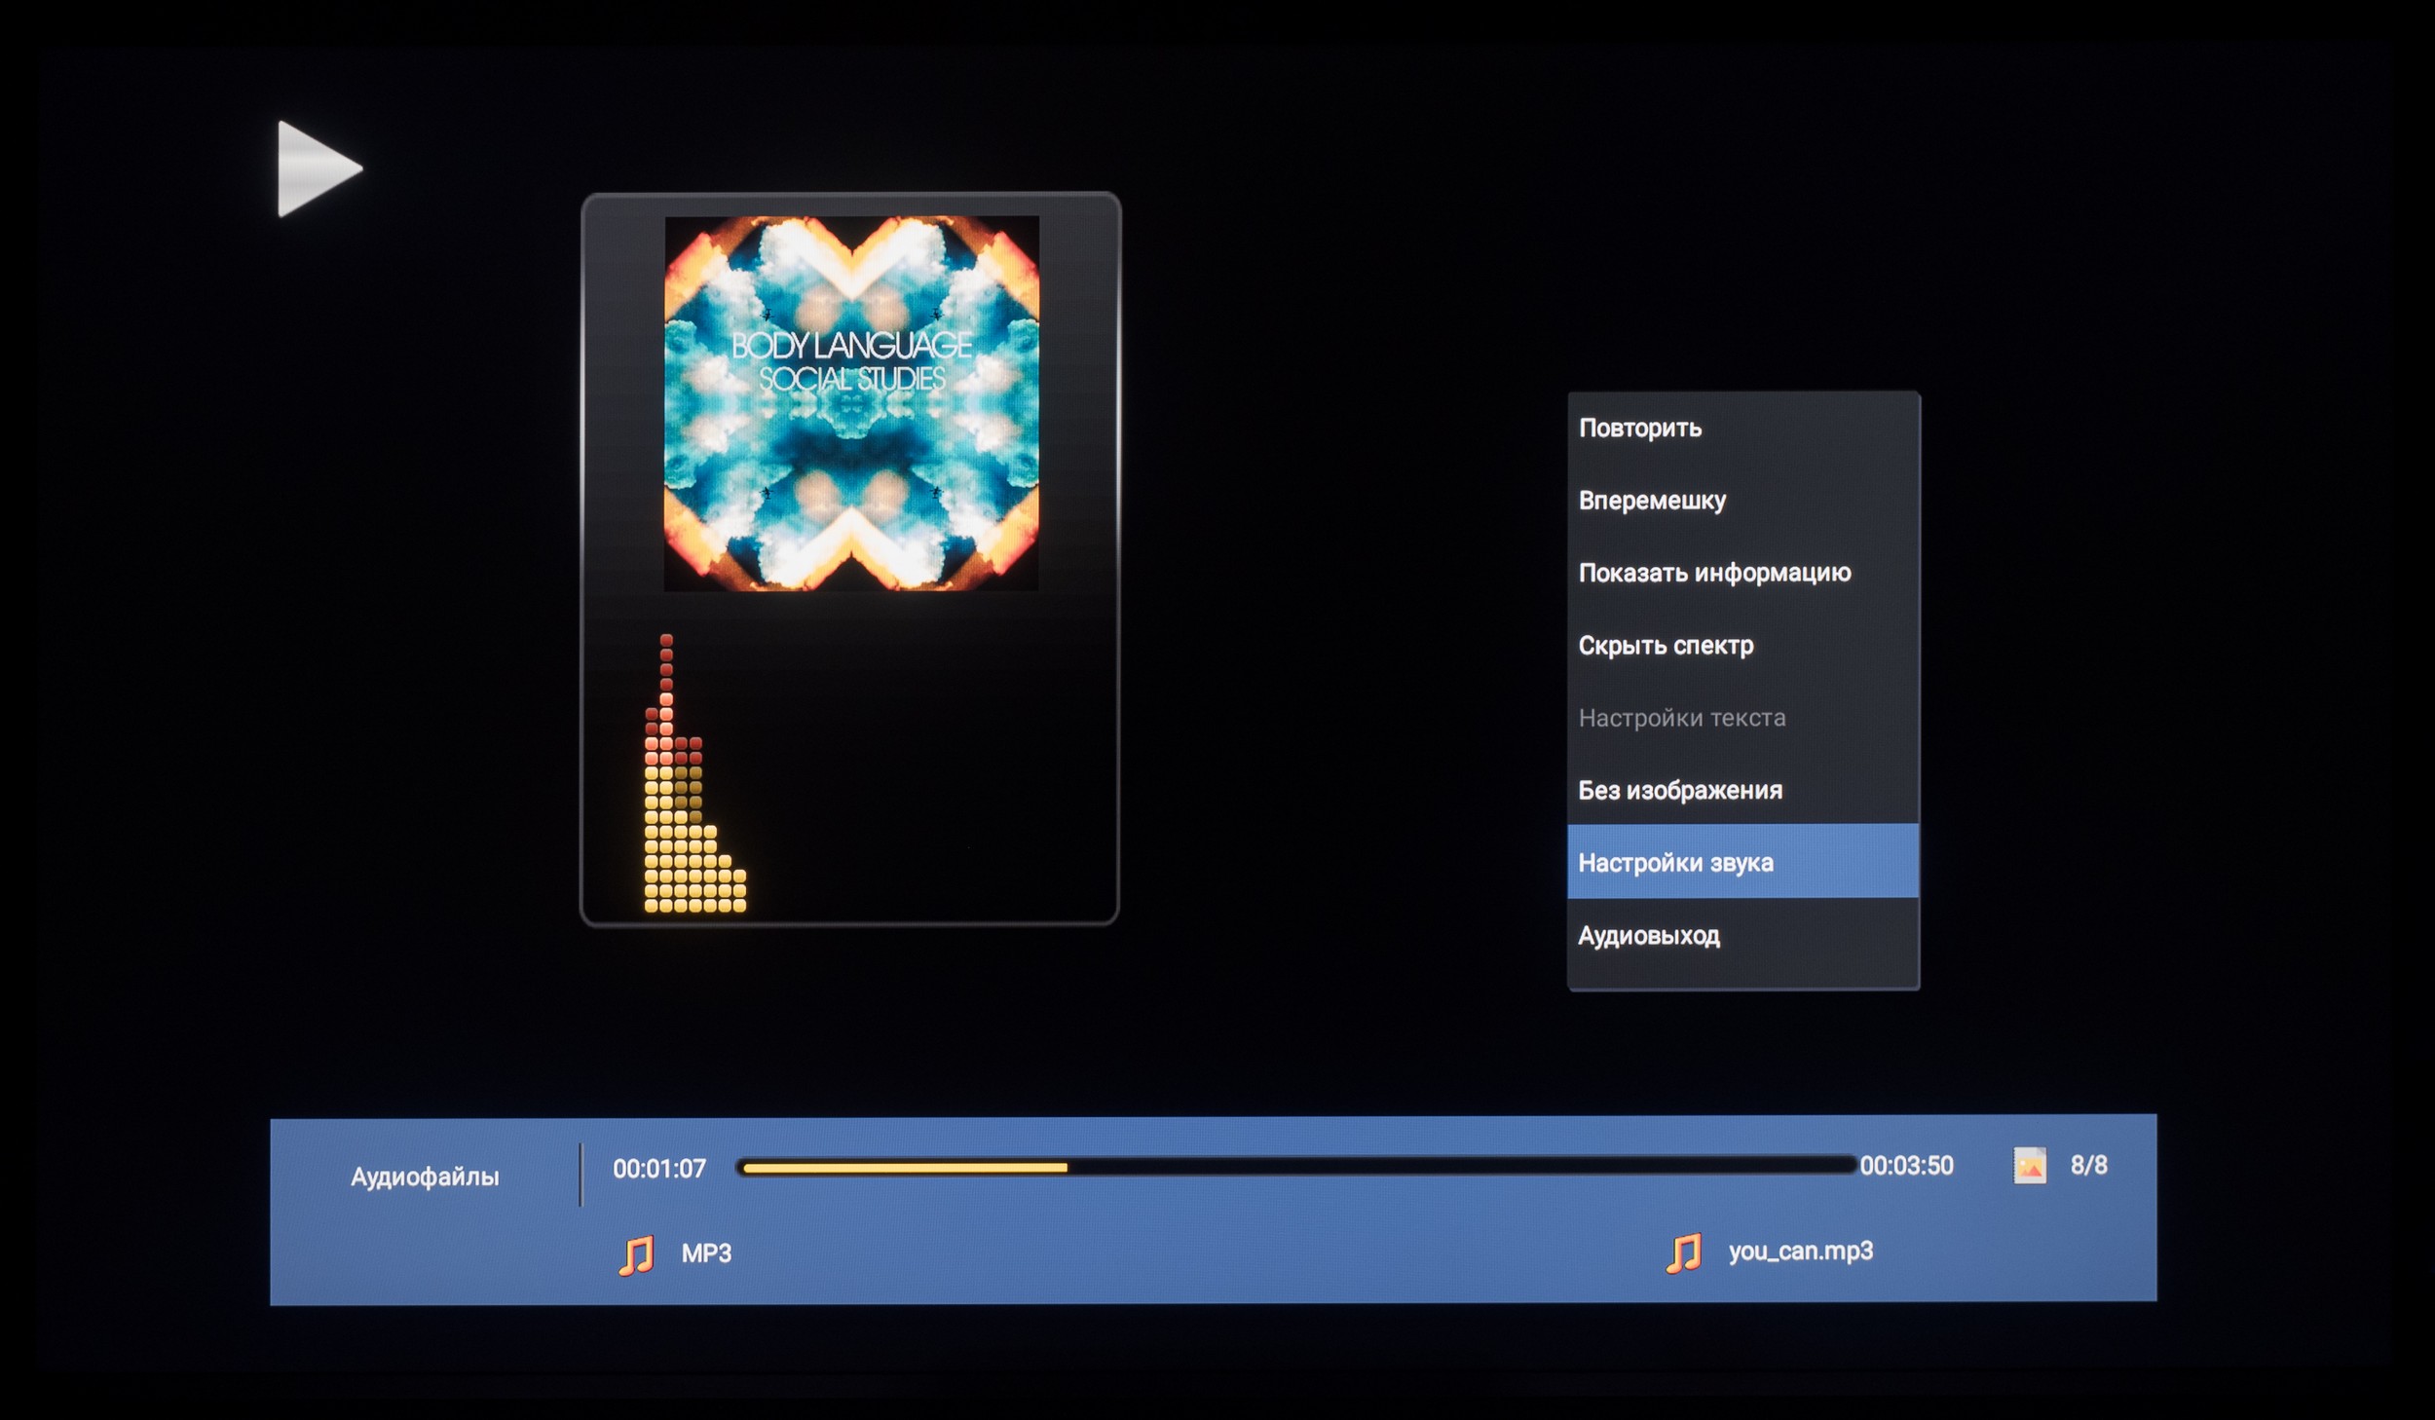Click the Аудиофайлы label
The image size is (2435, 1420).
tap(425, 1177)
